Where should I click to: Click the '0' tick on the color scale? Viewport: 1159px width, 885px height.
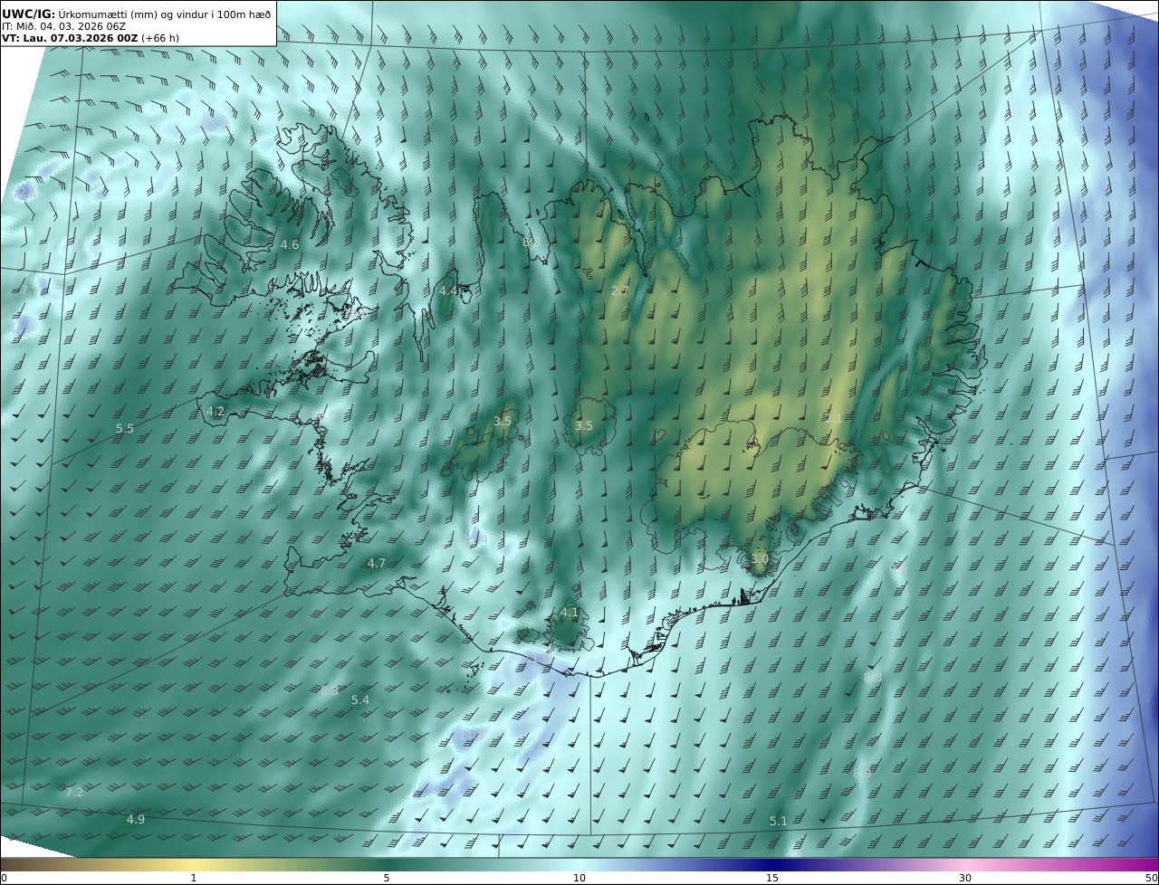click(4, 878)
